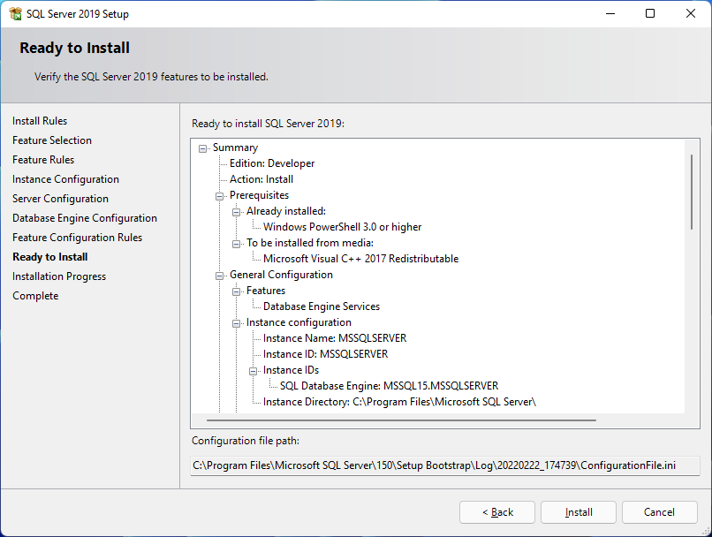Click the horizontal scrollbar of summary tree
Image resolution: width=712 pixels, height=537 pixels.
click(x=401, y=420)
